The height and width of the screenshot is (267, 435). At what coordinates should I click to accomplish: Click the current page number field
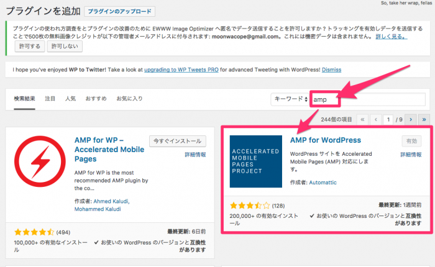tap(388, 119)
